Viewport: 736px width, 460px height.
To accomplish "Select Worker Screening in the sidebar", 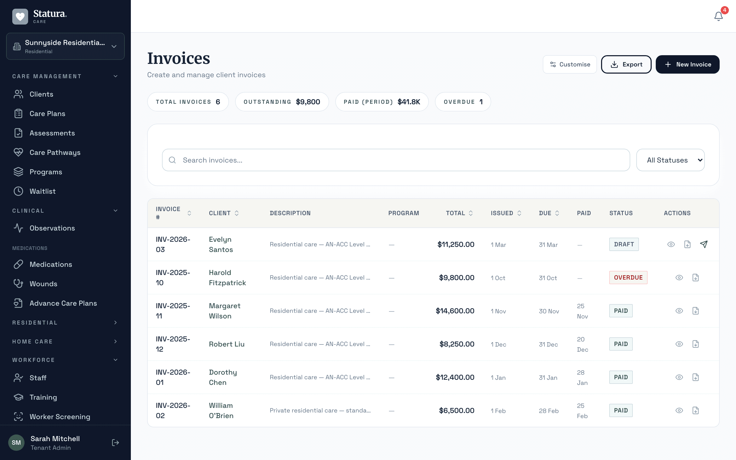I will (x=60, y=417).
